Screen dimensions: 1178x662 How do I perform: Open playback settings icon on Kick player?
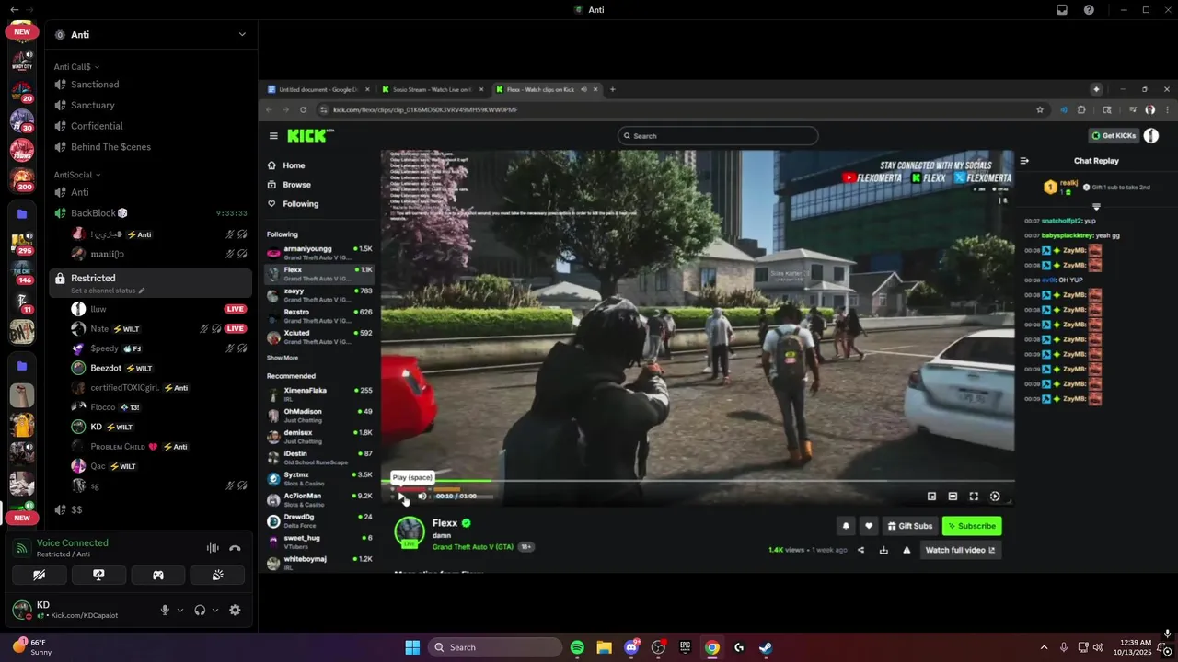995,496
